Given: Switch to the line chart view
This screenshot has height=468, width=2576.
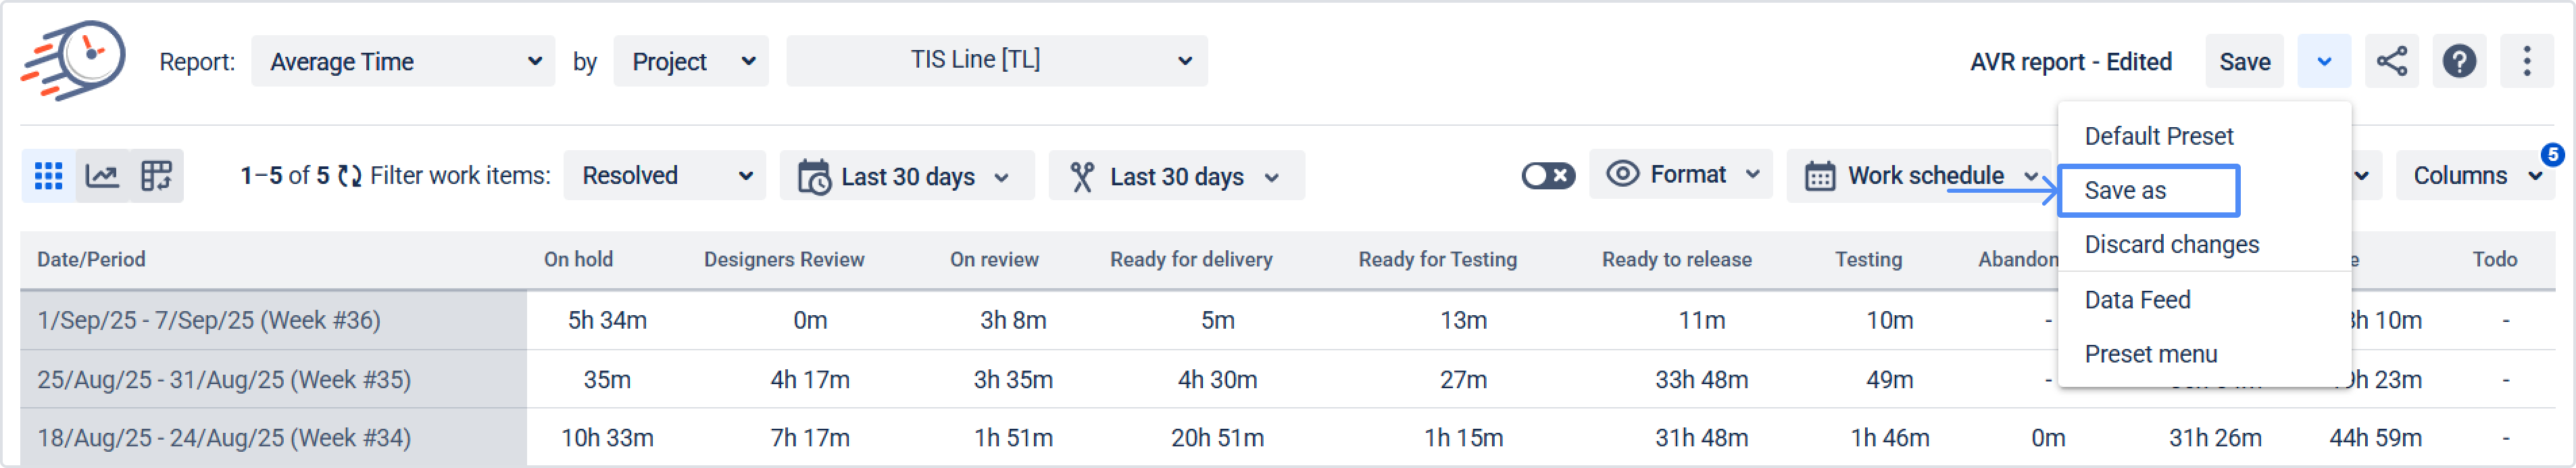Looking at the screenshot, I should pyautogui.click(x=102, y=176).
